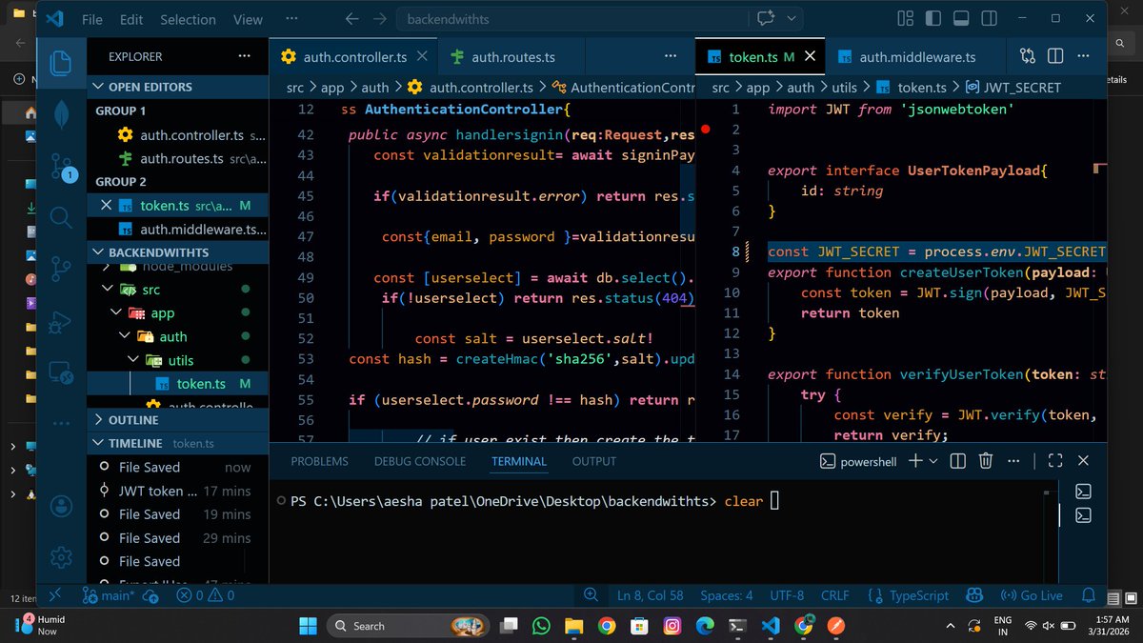Click the zoom magnifier icon in status bar
This screenshot has width=1143, height=643.
coord(592,595)
